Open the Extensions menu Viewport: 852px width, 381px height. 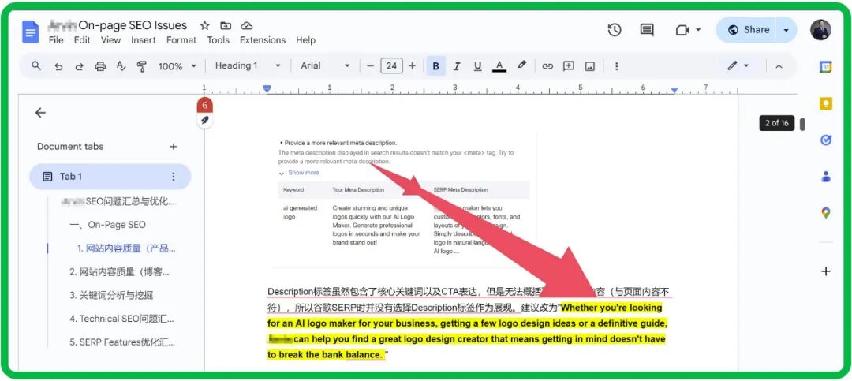(x=263, y=40)
